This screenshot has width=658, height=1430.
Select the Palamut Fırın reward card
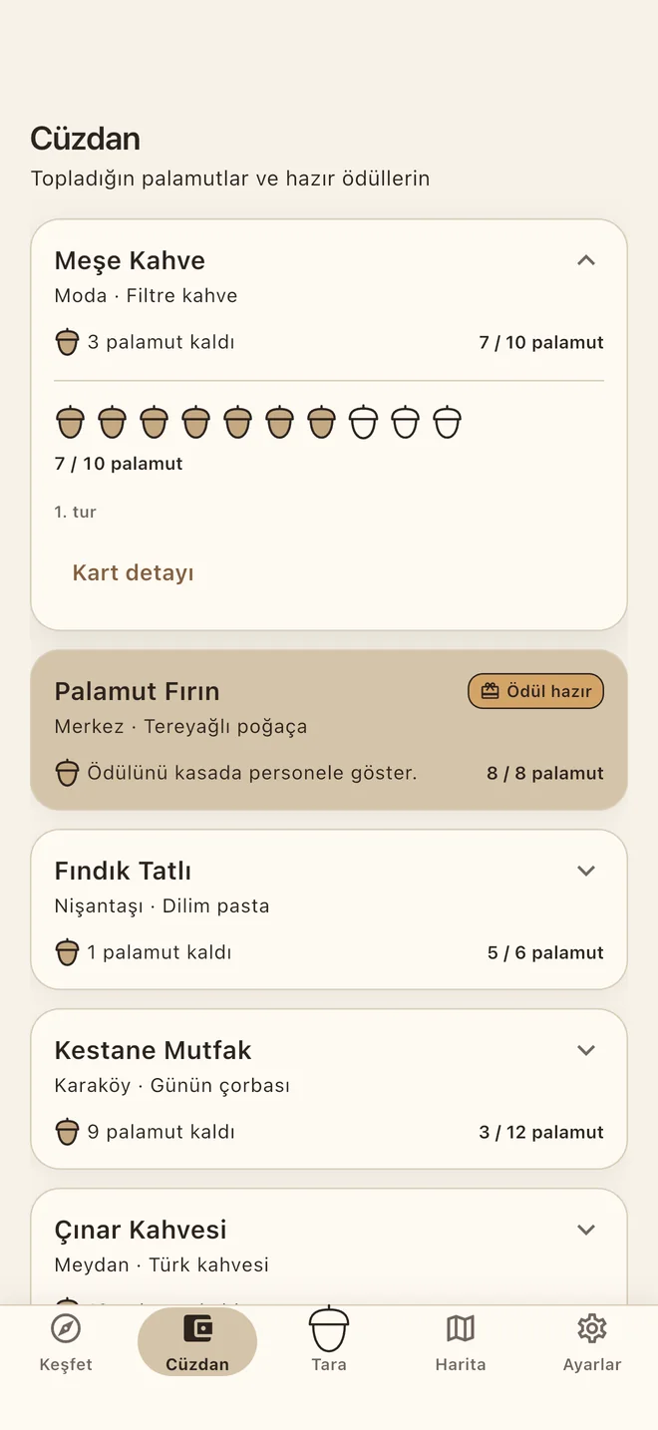point(329,730)
